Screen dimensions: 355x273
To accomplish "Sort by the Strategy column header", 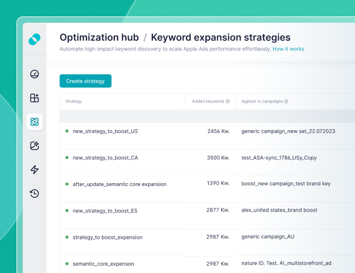I will click(x=73, y=102).
